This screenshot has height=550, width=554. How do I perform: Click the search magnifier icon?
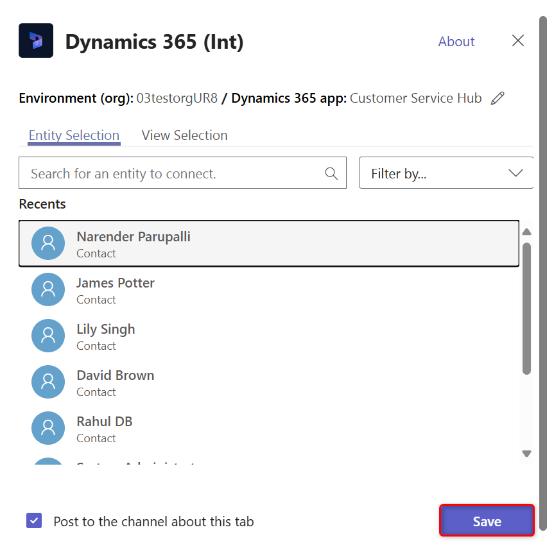coord(331,173)
